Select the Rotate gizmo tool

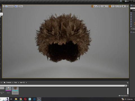click(94, 6)
